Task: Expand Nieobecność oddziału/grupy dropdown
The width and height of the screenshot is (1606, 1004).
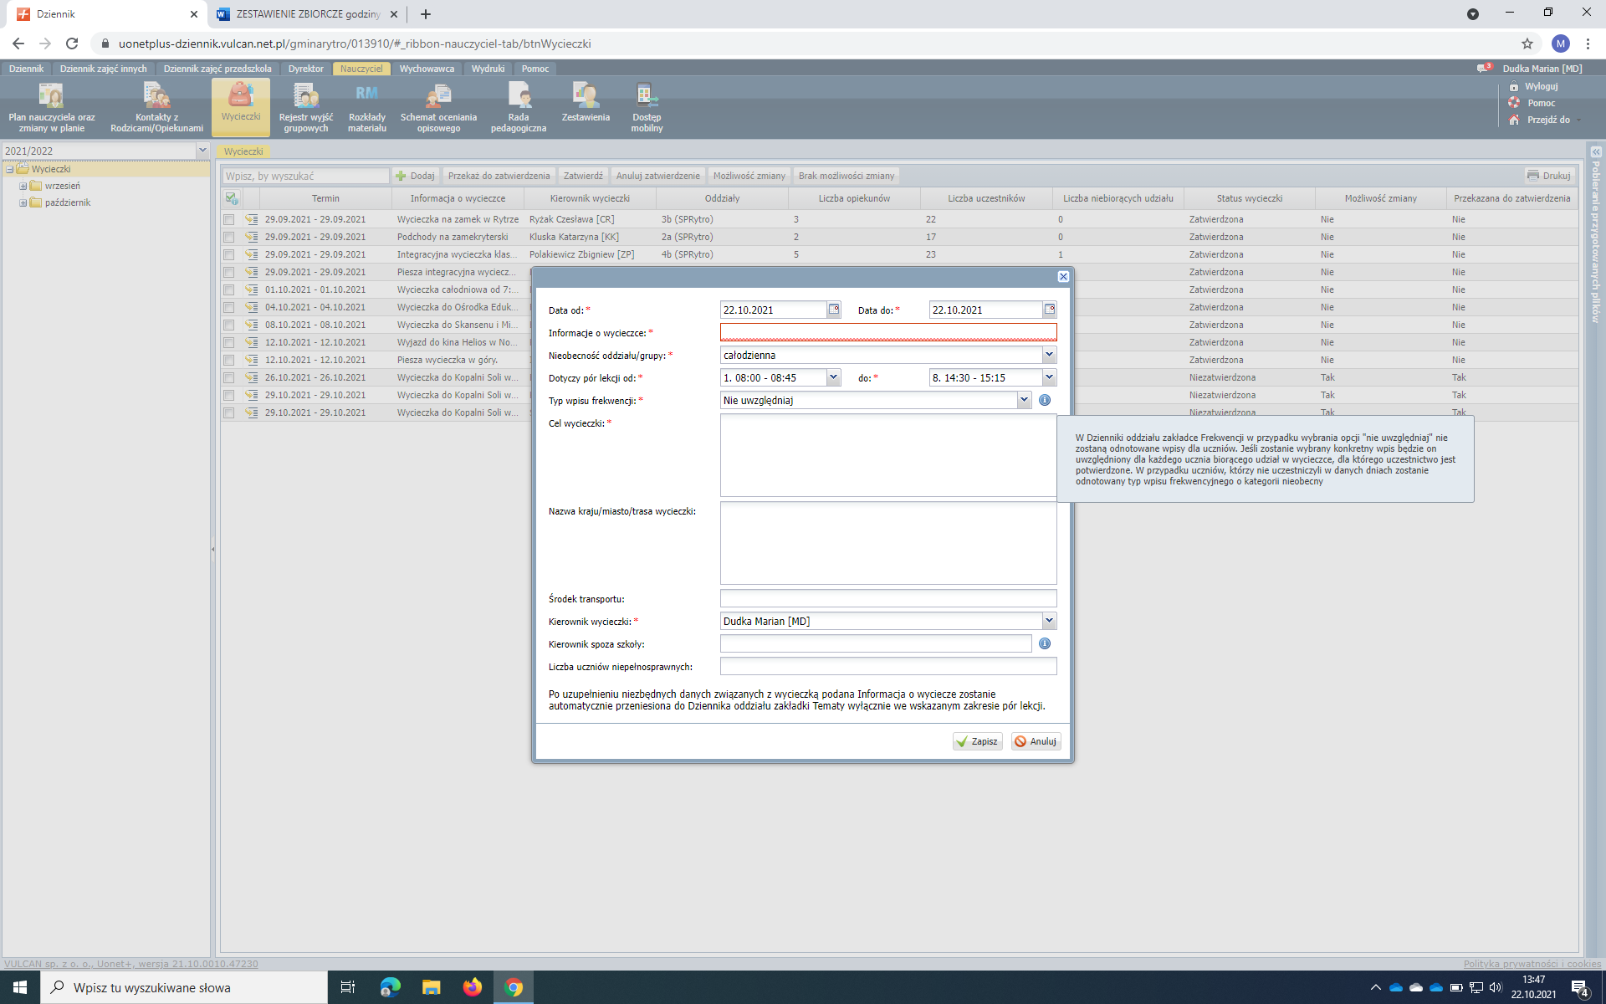Action: (1049, 355)
